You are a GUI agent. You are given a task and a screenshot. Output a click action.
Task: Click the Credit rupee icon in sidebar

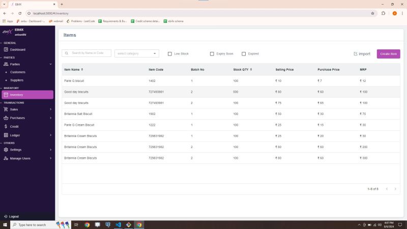(6, 126)
